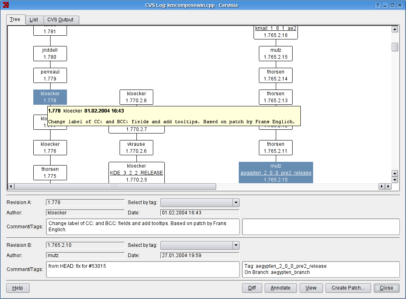The image size is (406, 299).
Task: Click the Cervisia application icon in title bar
Action: [x=6, y=5]
